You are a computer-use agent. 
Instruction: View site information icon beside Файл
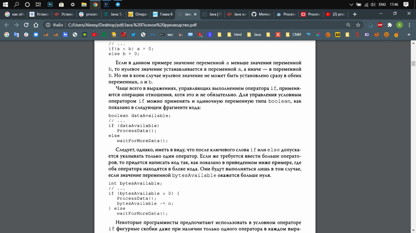48,25
